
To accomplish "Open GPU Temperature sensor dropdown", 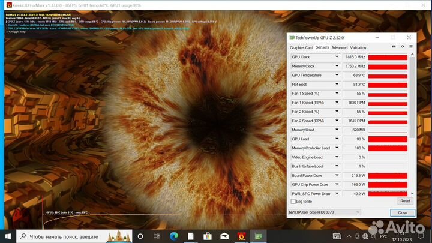I will [337, 75].
